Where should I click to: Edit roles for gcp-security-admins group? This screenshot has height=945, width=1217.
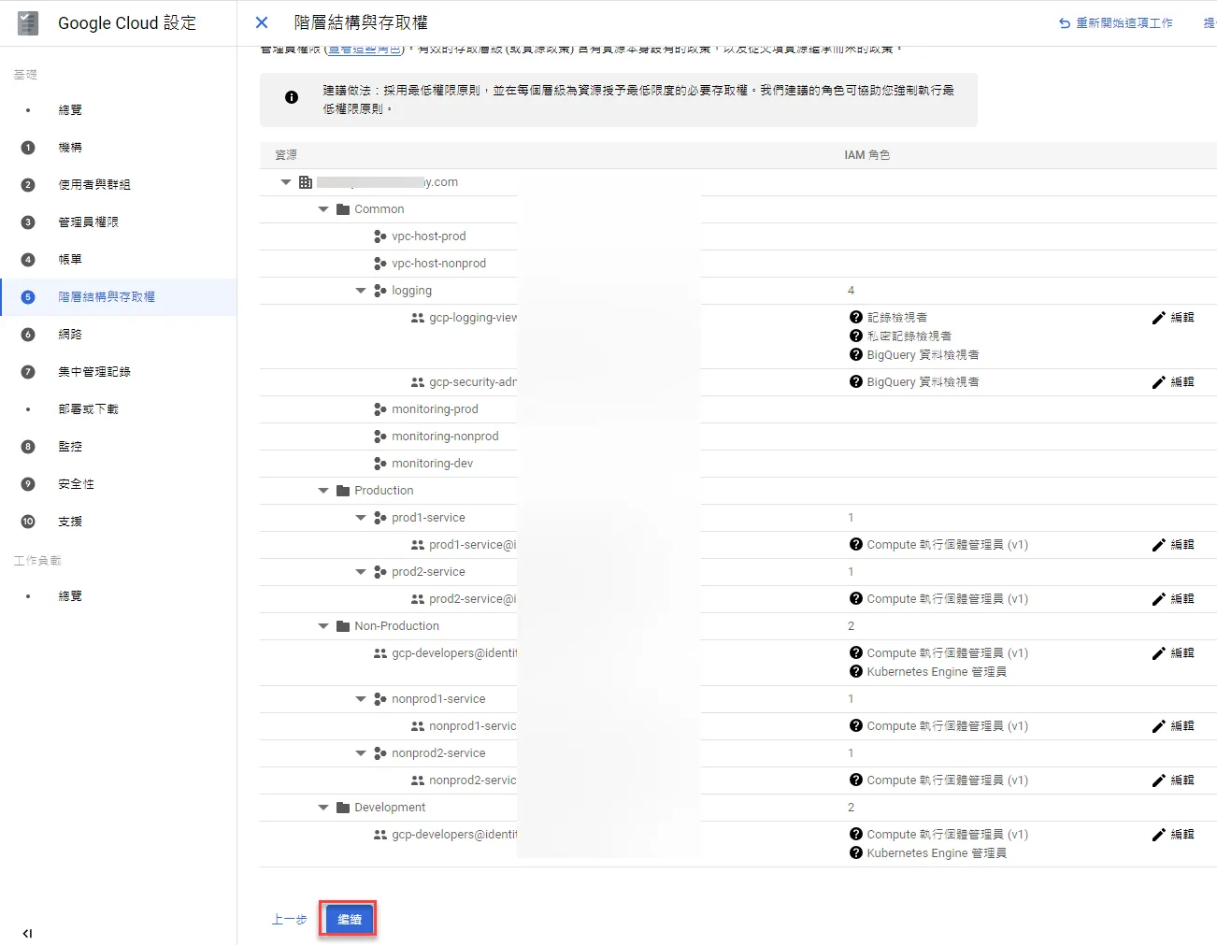(x=1173, y=382)
